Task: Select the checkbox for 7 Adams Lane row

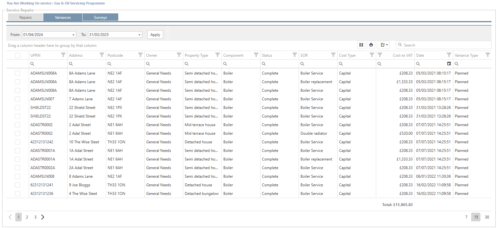Action: click(18, 99)
